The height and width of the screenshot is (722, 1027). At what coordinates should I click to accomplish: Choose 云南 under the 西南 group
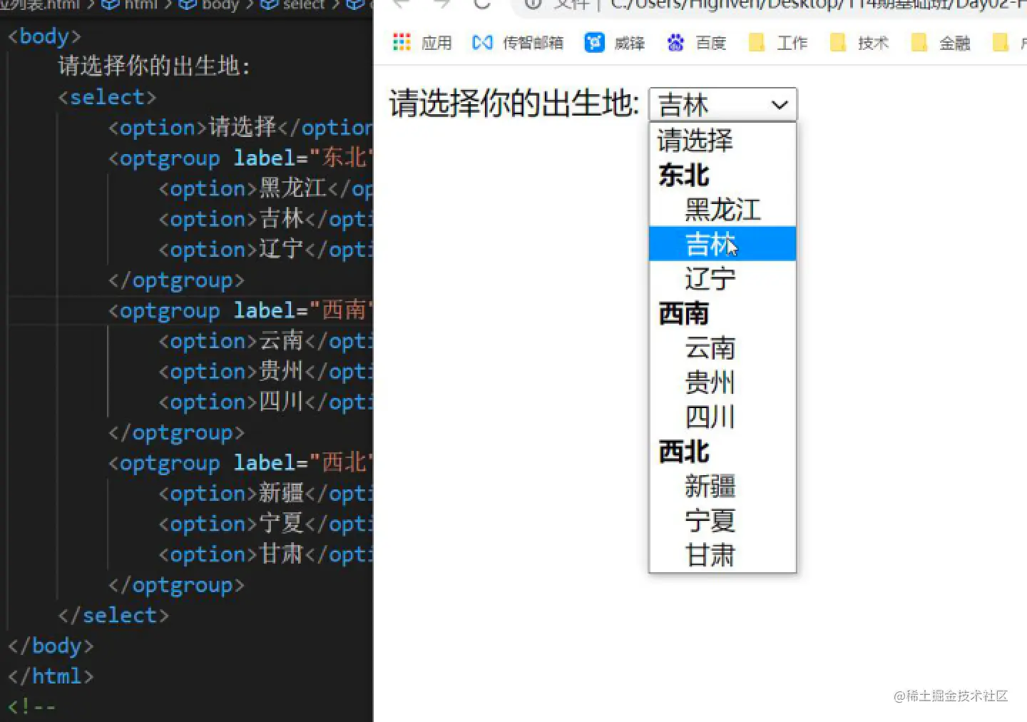click(711, 348)
